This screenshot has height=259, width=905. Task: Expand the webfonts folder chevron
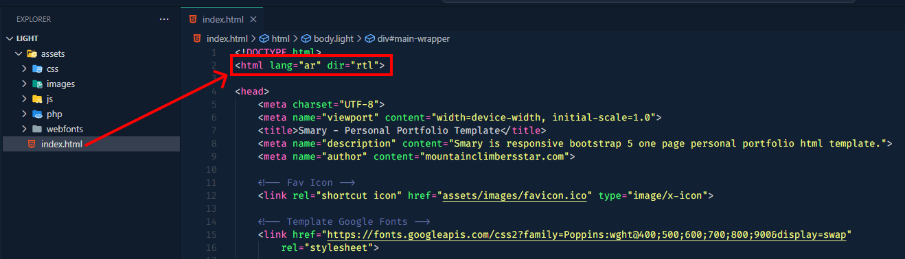coord(24,129)
